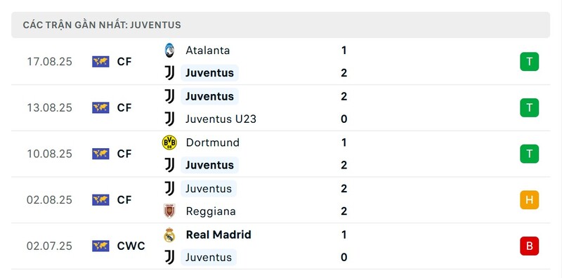Click Juventus U23 team logo

point(169,119)
